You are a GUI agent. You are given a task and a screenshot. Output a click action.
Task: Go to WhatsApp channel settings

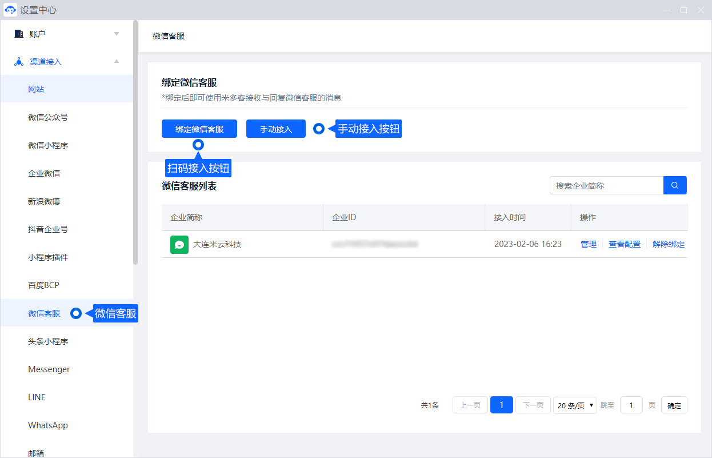pos(48,425)
